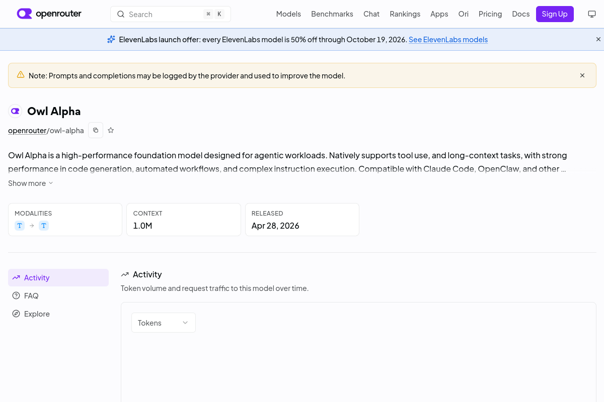The image size is (604, 402).
Task: Open the Pricing page
Action: (x=490, y=14)
